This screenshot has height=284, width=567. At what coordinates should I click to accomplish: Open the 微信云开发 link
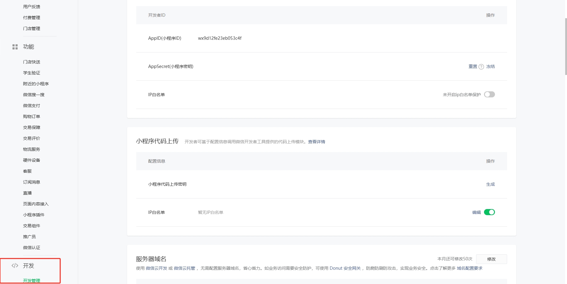tap(156, 268)
